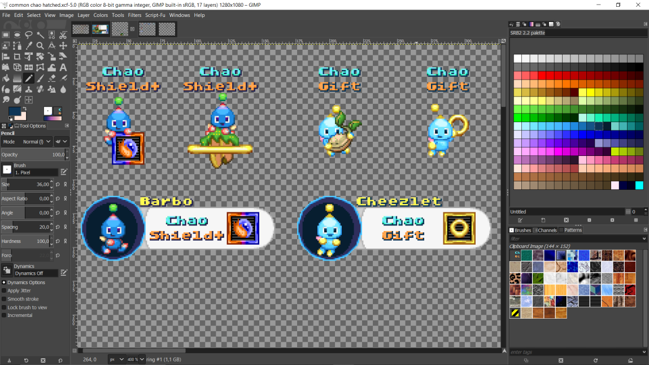Image resolution: width=649 pixels, height=365 pixels.
Task: Open the brush filter dropdown arrow
Action: pyautogui.click(x=644, y=239)
